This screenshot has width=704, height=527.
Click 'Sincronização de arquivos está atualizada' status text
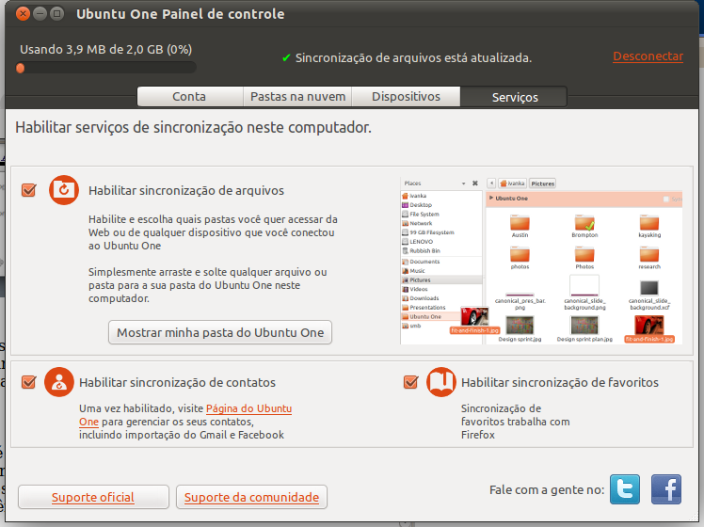tap(413, 58)
